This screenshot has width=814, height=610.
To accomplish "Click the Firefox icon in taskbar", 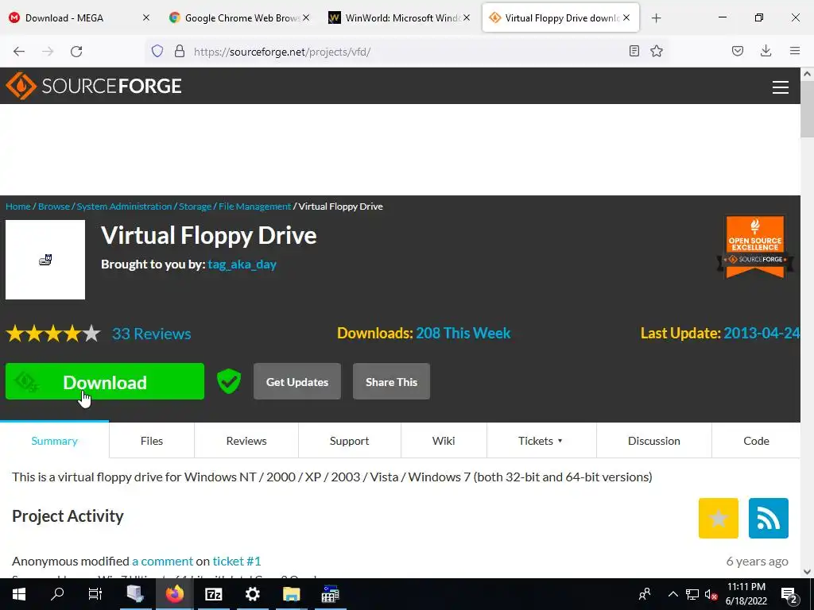I will (x=174, y=594).
